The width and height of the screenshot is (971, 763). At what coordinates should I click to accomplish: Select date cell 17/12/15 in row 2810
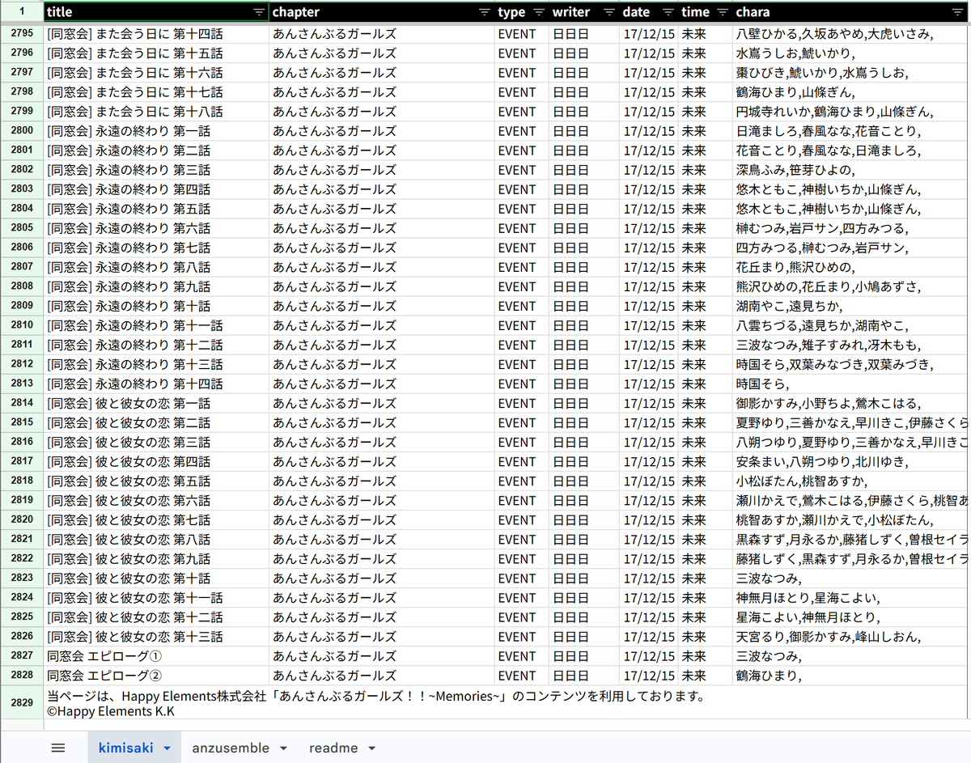pyautogui.click(x=648, y=325)
